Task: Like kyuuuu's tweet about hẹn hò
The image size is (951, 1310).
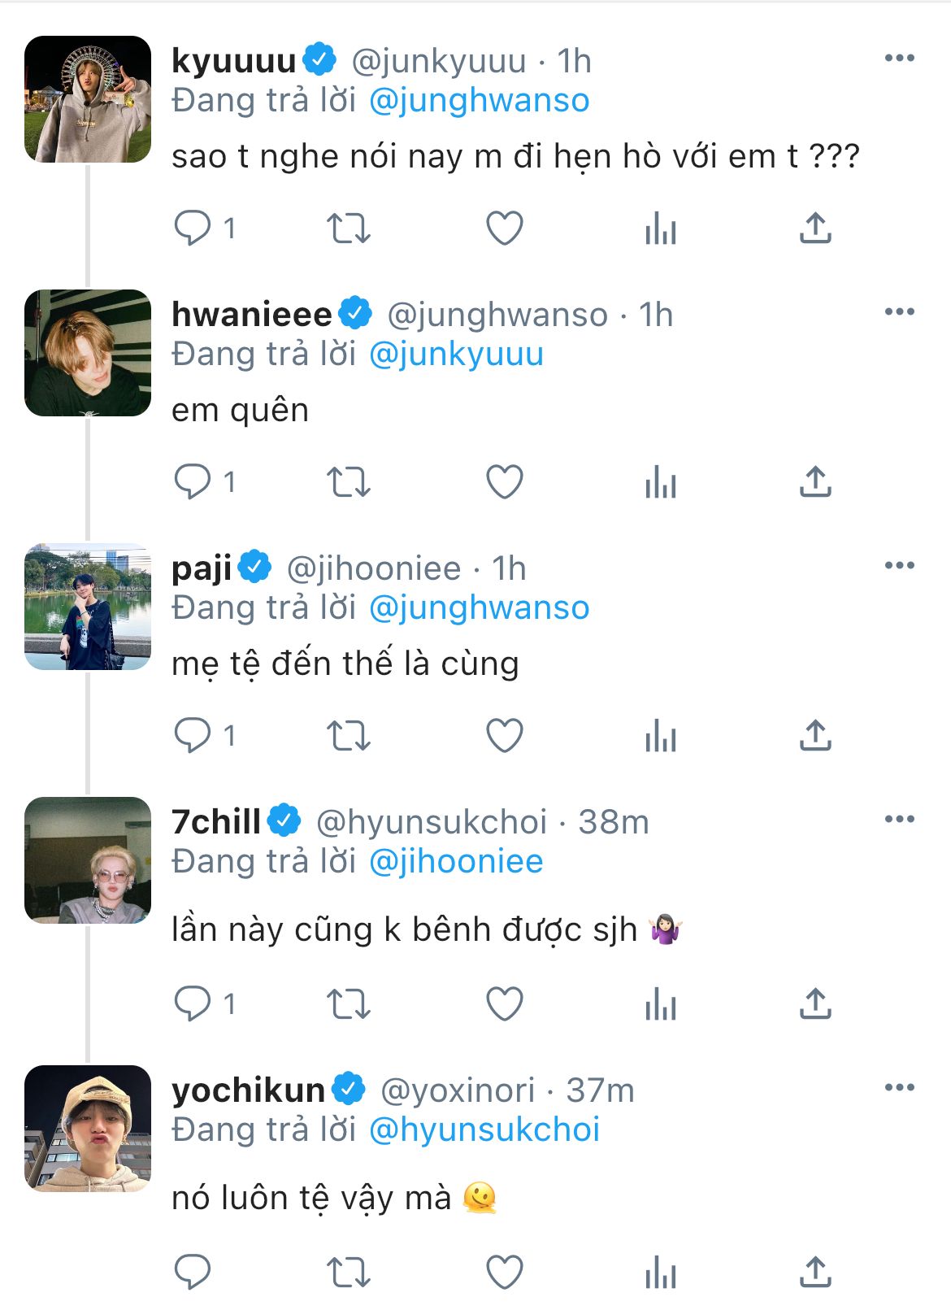Action: (504, 228)
